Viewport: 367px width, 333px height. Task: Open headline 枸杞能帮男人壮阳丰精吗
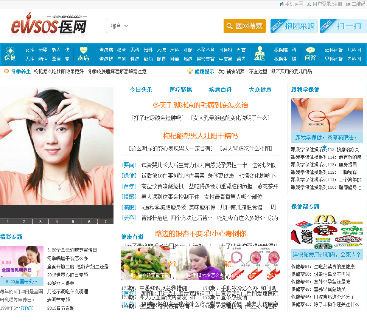pyautogui.click(x=201, y=136)
